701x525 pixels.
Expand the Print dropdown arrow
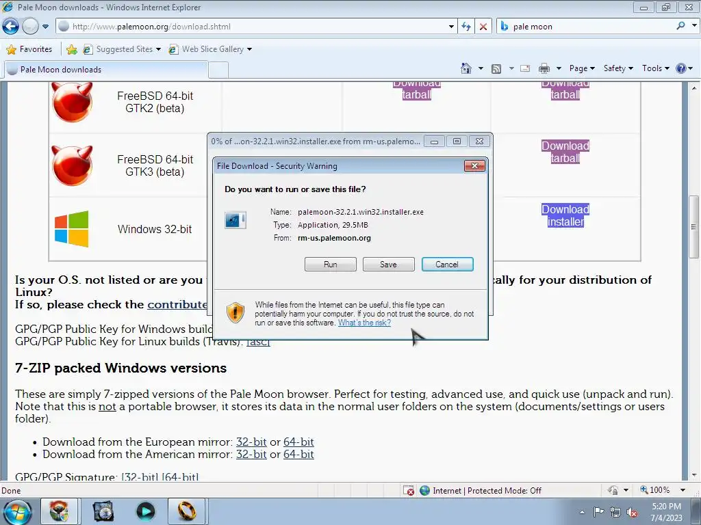coord(559,68)
